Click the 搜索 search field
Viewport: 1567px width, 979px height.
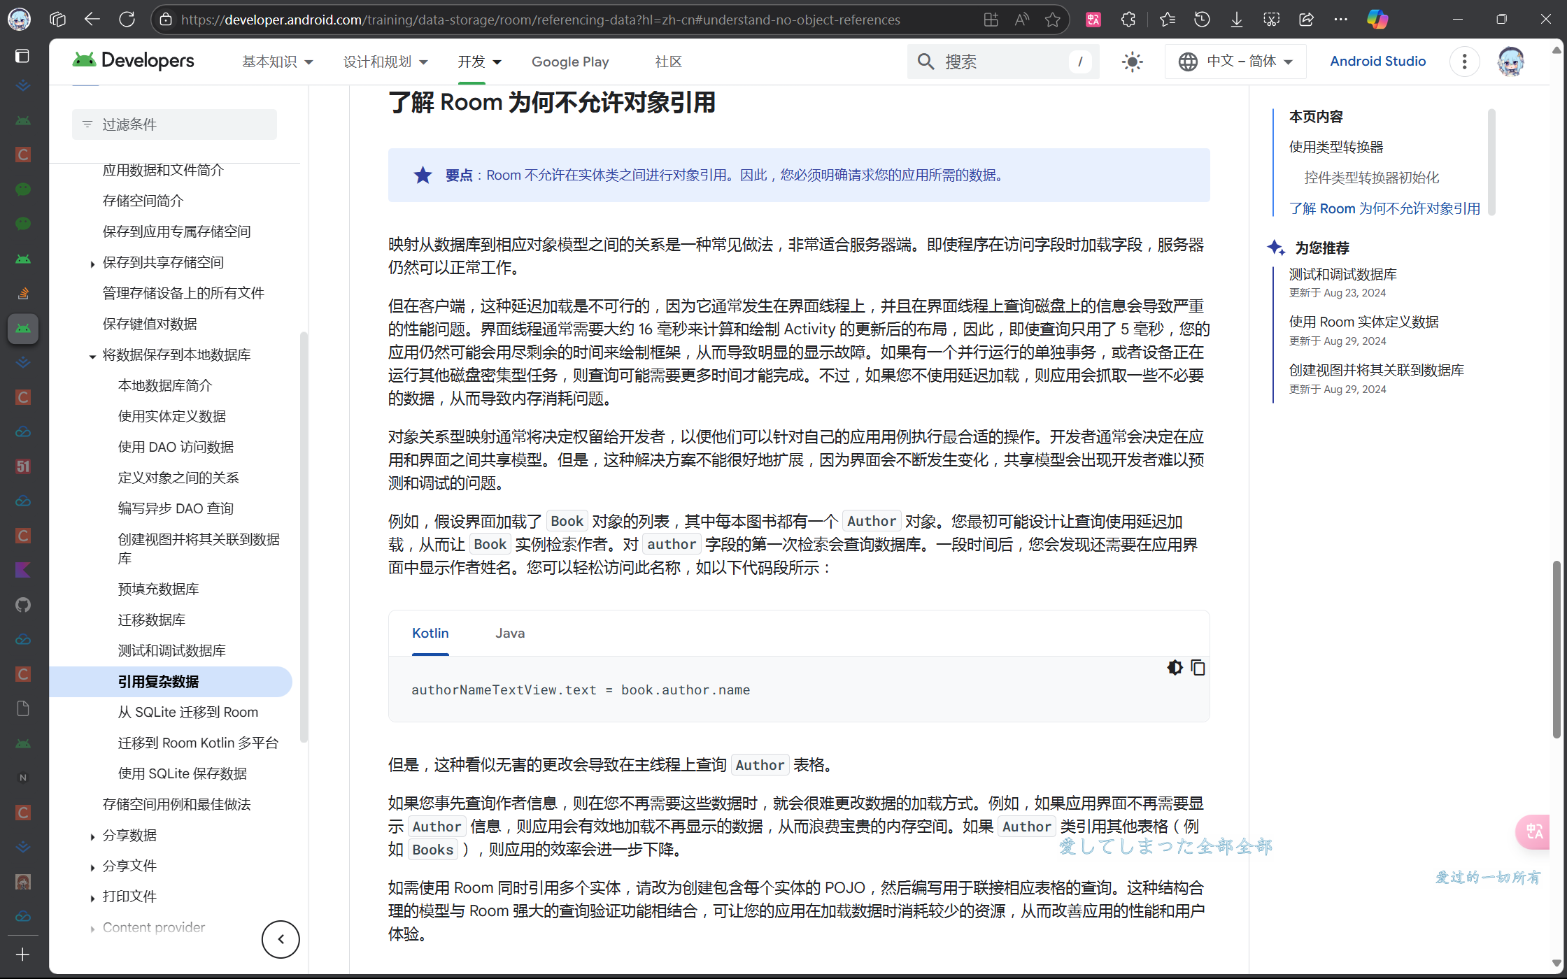1003,62
